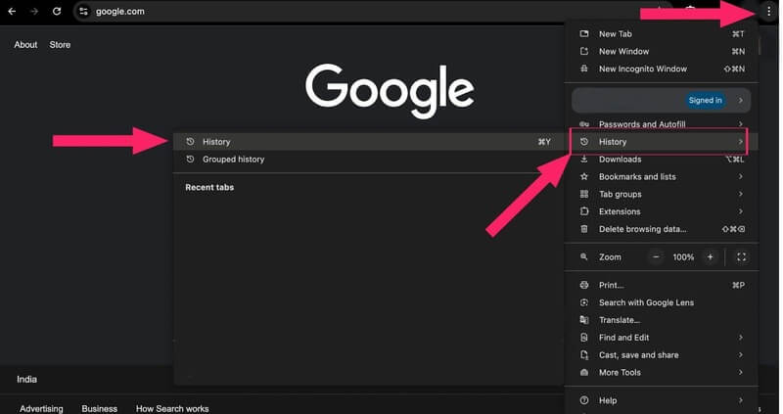Image resolution: width=783 pixels, height=414 pixels.
Task: Click the magnifier icon beside Zoom
Action: coord(583,257)
